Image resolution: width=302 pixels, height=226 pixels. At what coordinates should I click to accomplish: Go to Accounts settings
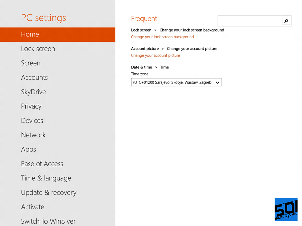click(x=34, y=77)
